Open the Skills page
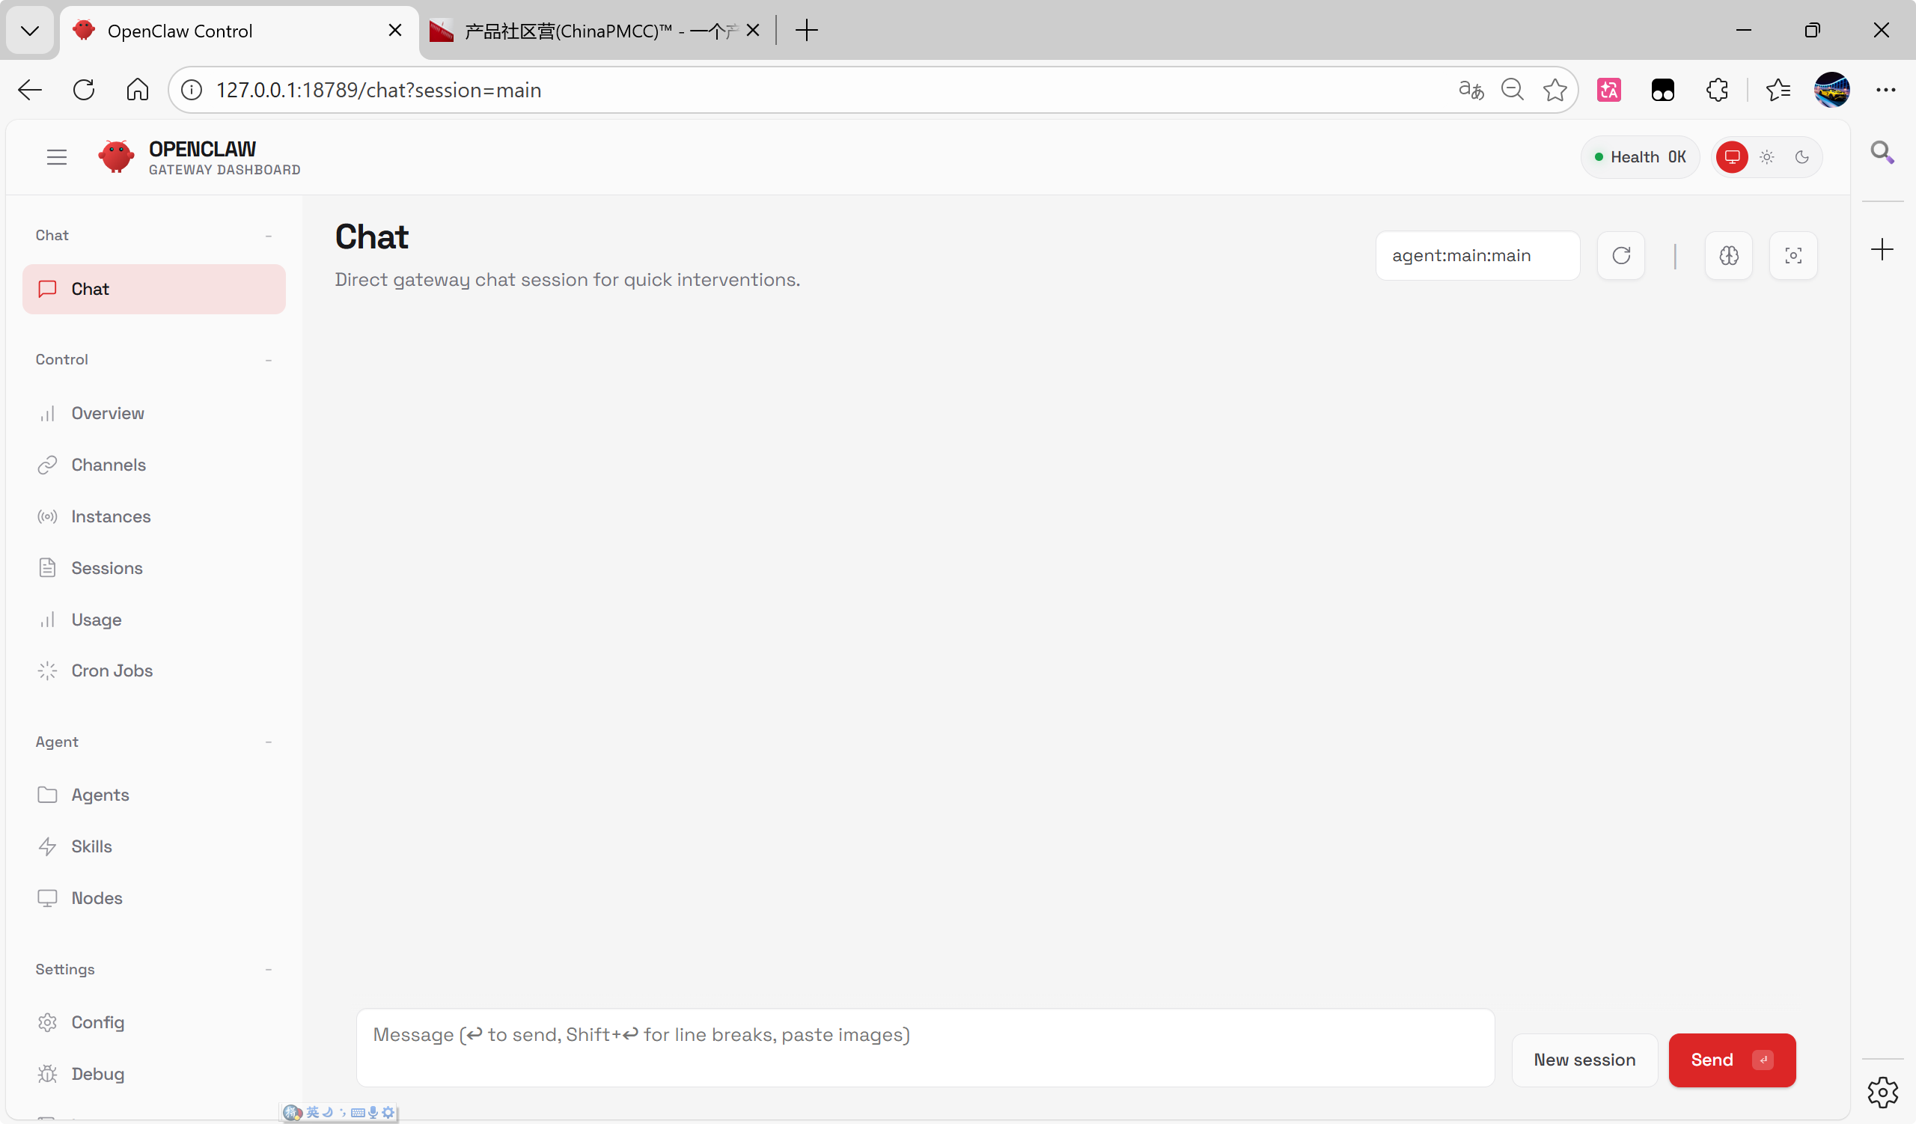The height and width of the screenshot is (1124, 1916). click(x=91, y=846)
